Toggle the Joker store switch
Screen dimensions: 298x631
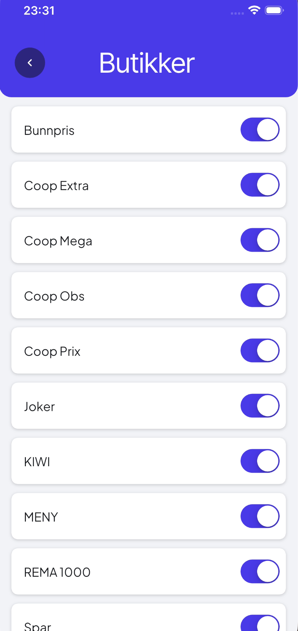click(260, 406)
